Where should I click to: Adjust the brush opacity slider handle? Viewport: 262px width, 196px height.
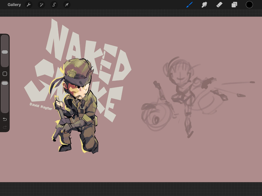(x=5, y=83)
